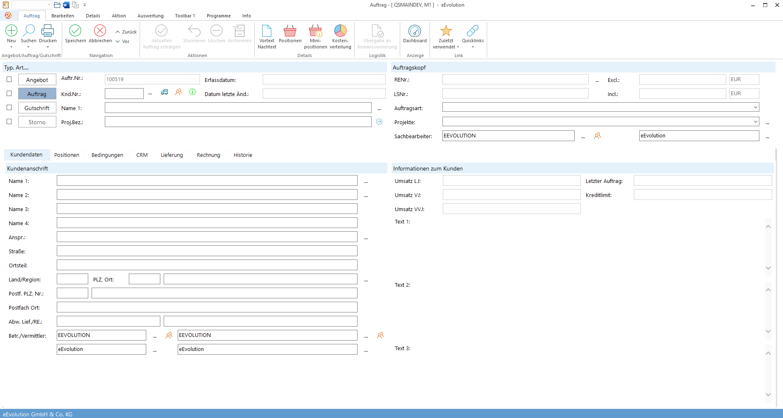The height and width of the screenshot is (418, 783).
Task: Cancel with the Abbrechen X icon
Action: click(100, 31)
